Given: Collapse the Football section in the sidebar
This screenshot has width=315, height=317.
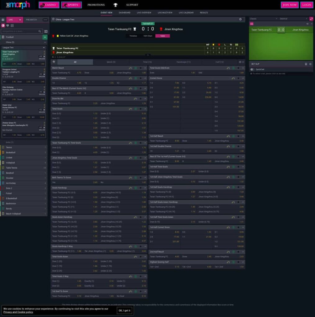Looking at the screenshot, I should 45,37.
